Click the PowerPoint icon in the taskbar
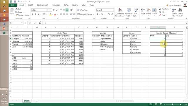 pyautogui.click(x=4, y=29)
